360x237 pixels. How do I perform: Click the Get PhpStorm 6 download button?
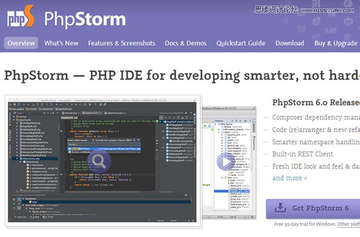[x=313, y=209]
